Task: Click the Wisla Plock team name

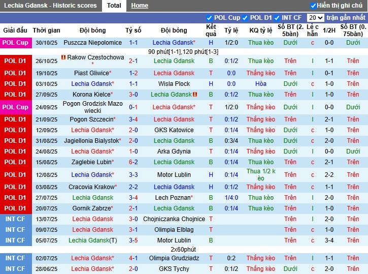Action: tap(174, 84)
